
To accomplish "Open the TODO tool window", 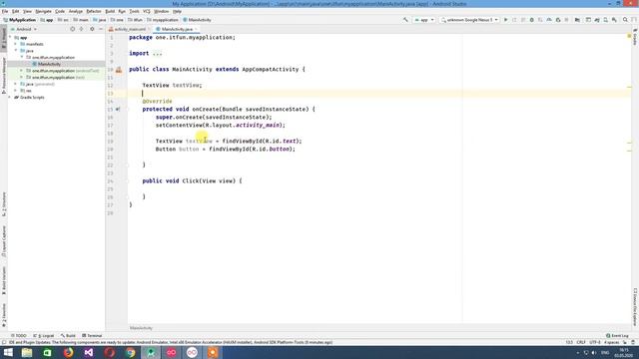I will [19, 336].
